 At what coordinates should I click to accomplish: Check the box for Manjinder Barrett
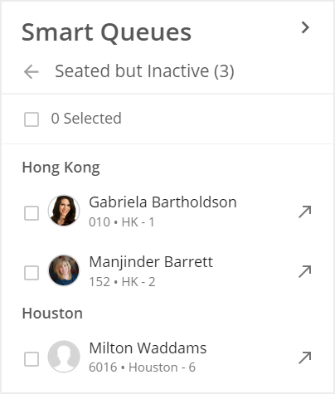[x=32, y=273]
